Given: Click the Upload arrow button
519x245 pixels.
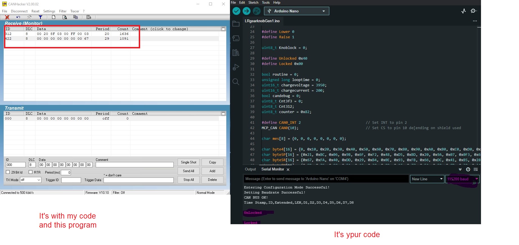Looking at the screenshot, I should [247, 11].
